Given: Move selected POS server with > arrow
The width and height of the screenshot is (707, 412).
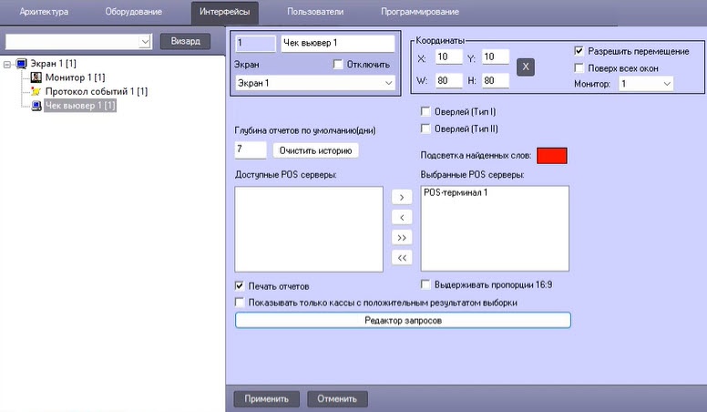Looking at the screenshot, I should tap(402, 197).
